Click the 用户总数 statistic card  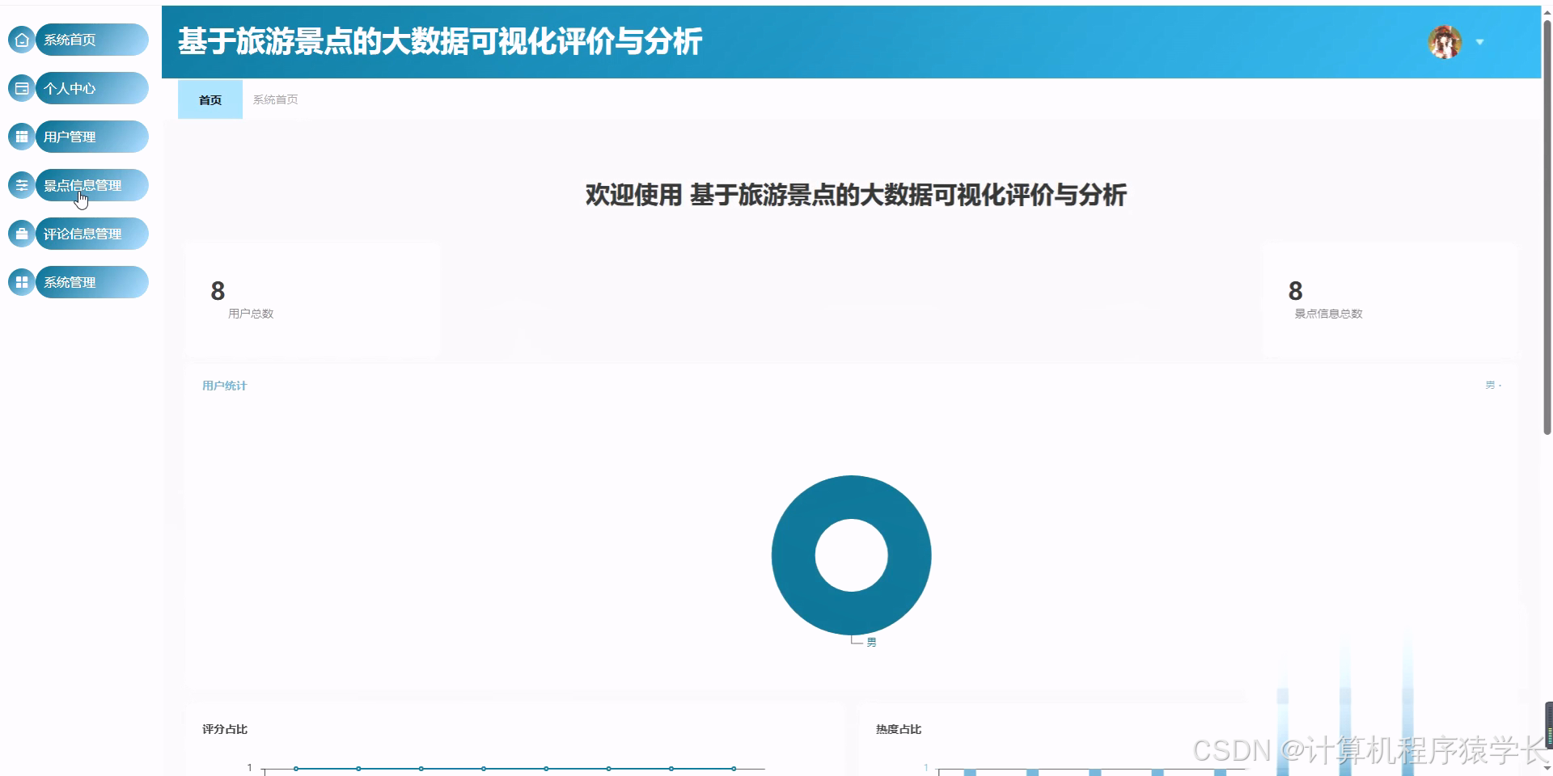click(313, 299)
